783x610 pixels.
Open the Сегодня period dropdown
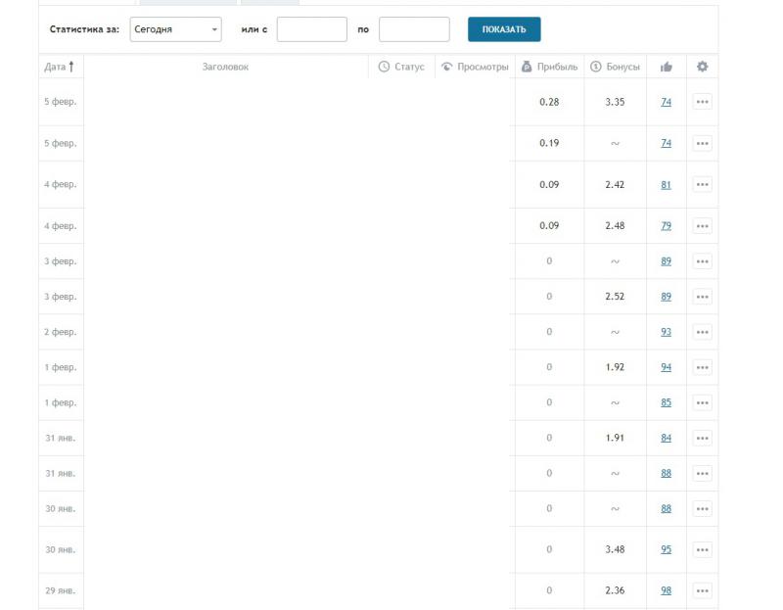tap(175, 29)
